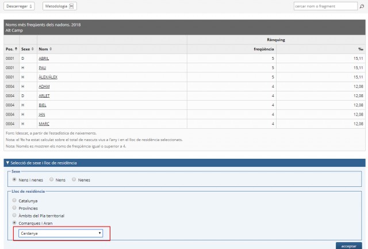368x249 pixels.
Task: Click the search magnifier icon
Action: click(x=361, y=6)
